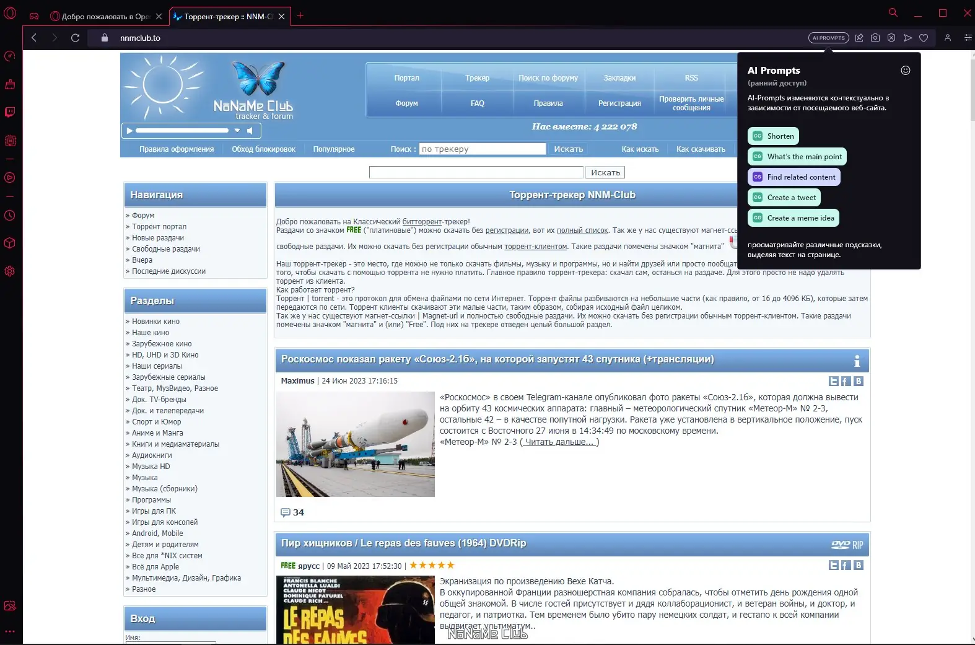975x645 pixels.
Task: Give feedback via AI Prompts smiley
Action: [x=906, y=71]
